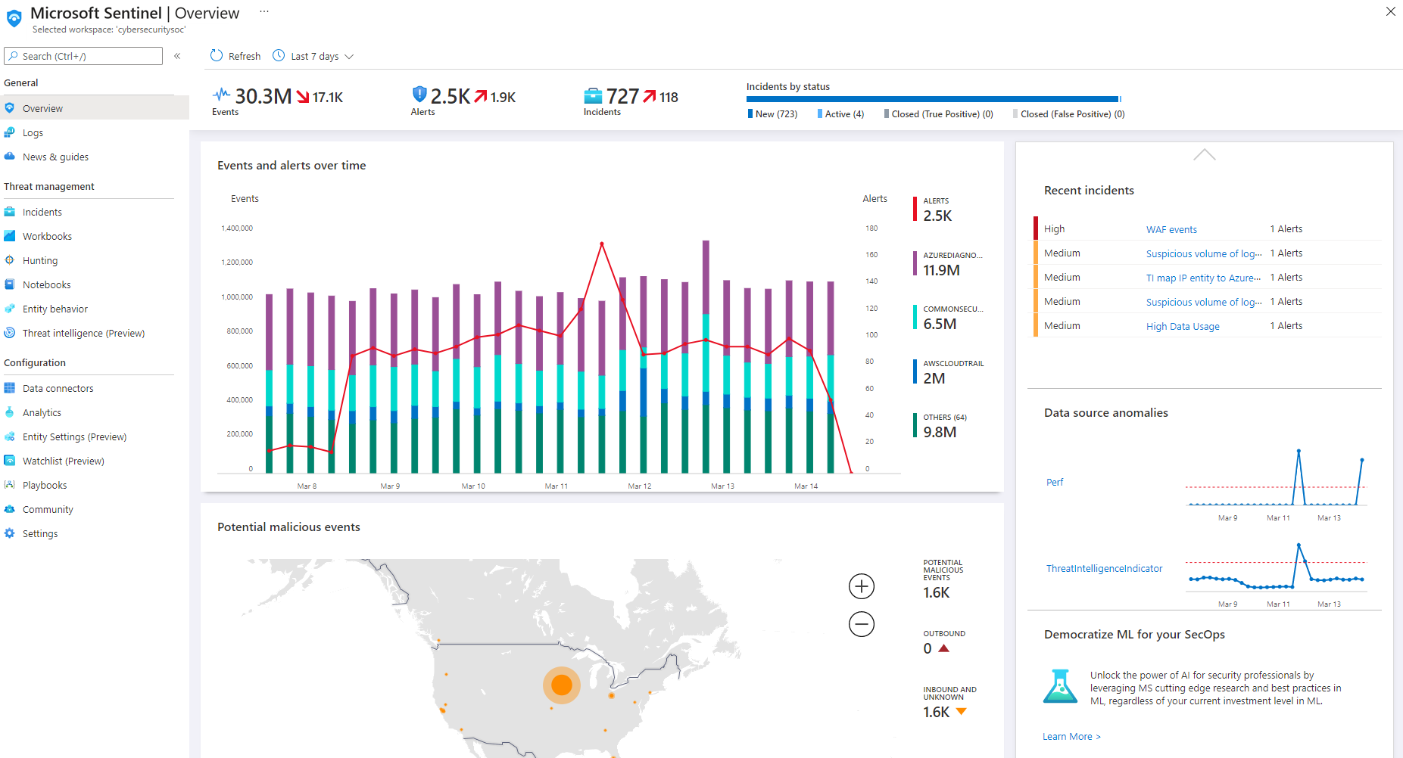Click the Perf anomaly link
This screenshot has height=758, width=1403.
click(x=1055, y=482)
